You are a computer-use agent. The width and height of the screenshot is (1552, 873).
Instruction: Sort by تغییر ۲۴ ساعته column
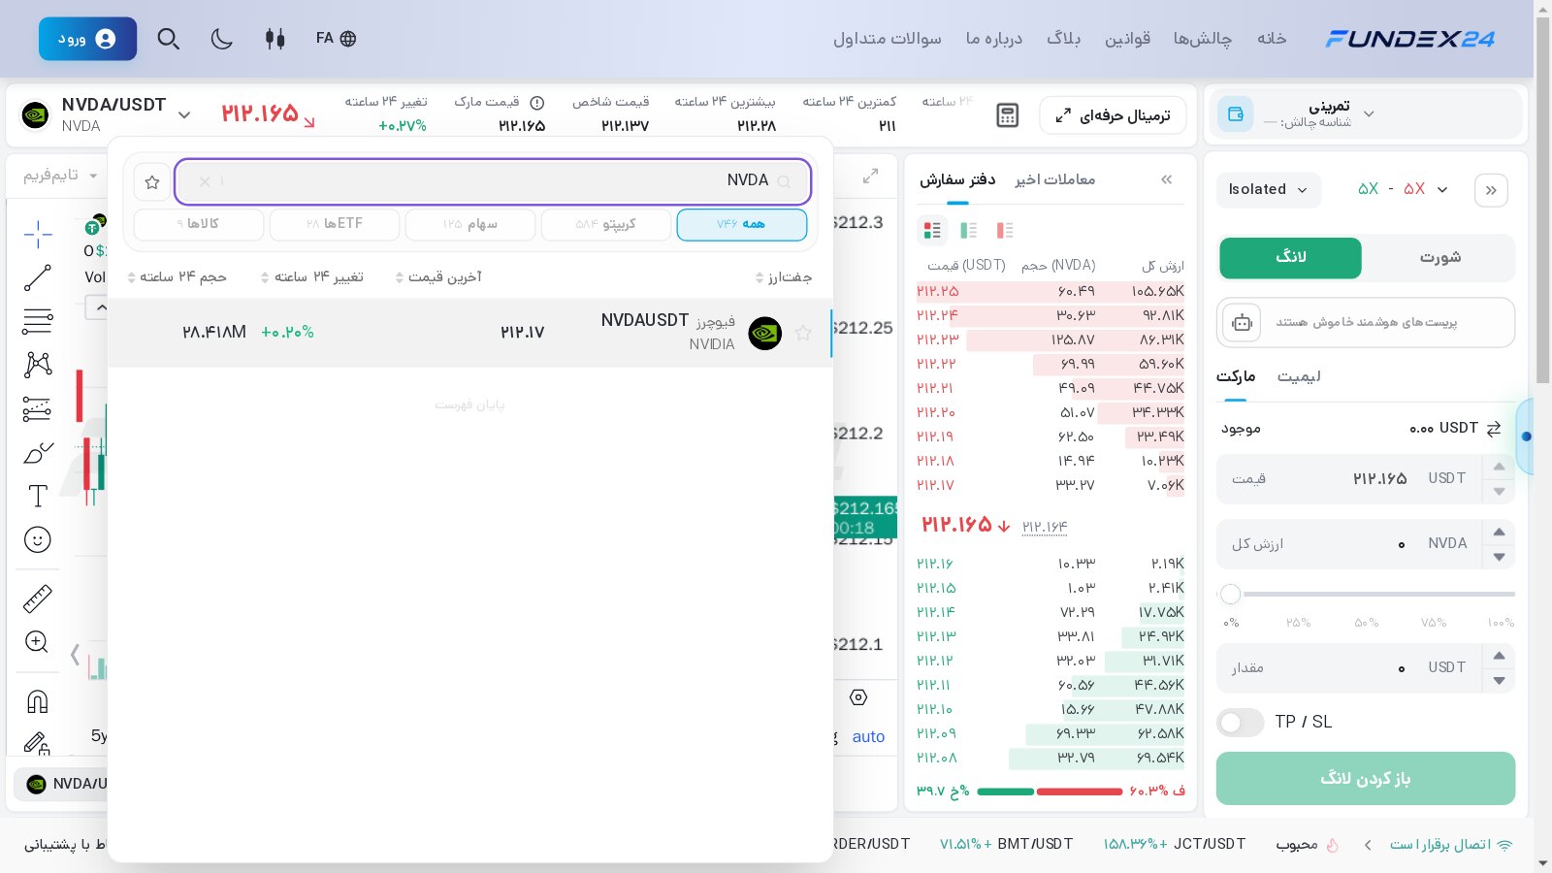312,277
